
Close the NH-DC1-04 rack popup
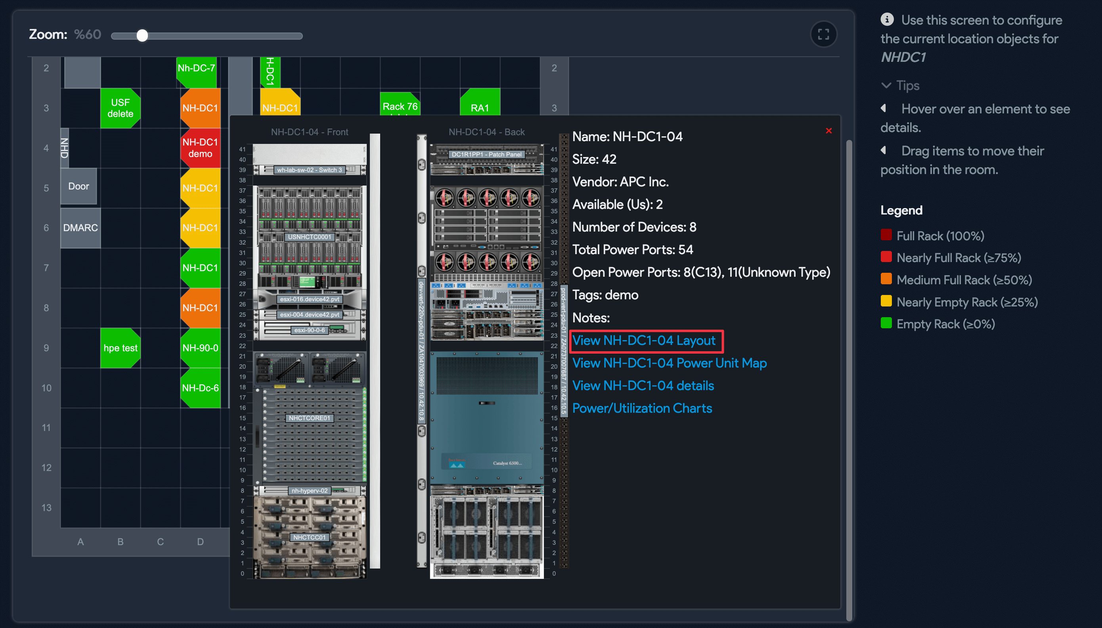point(828,131)
